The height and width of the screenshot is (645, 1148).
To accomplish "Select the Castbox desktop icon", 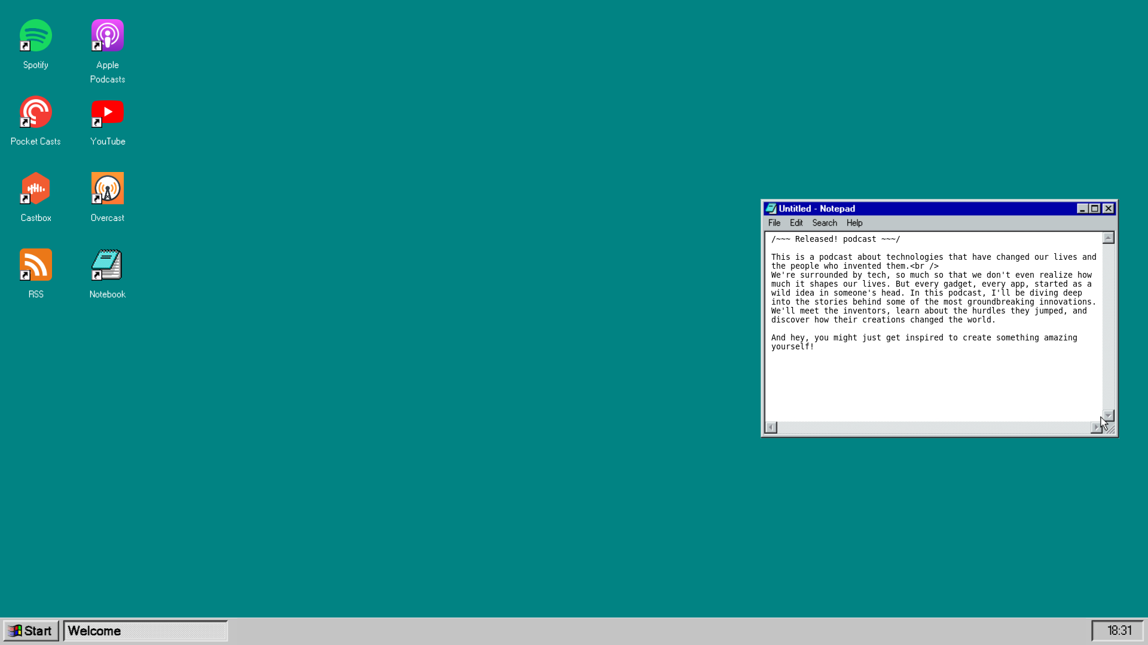I will 36,189.
